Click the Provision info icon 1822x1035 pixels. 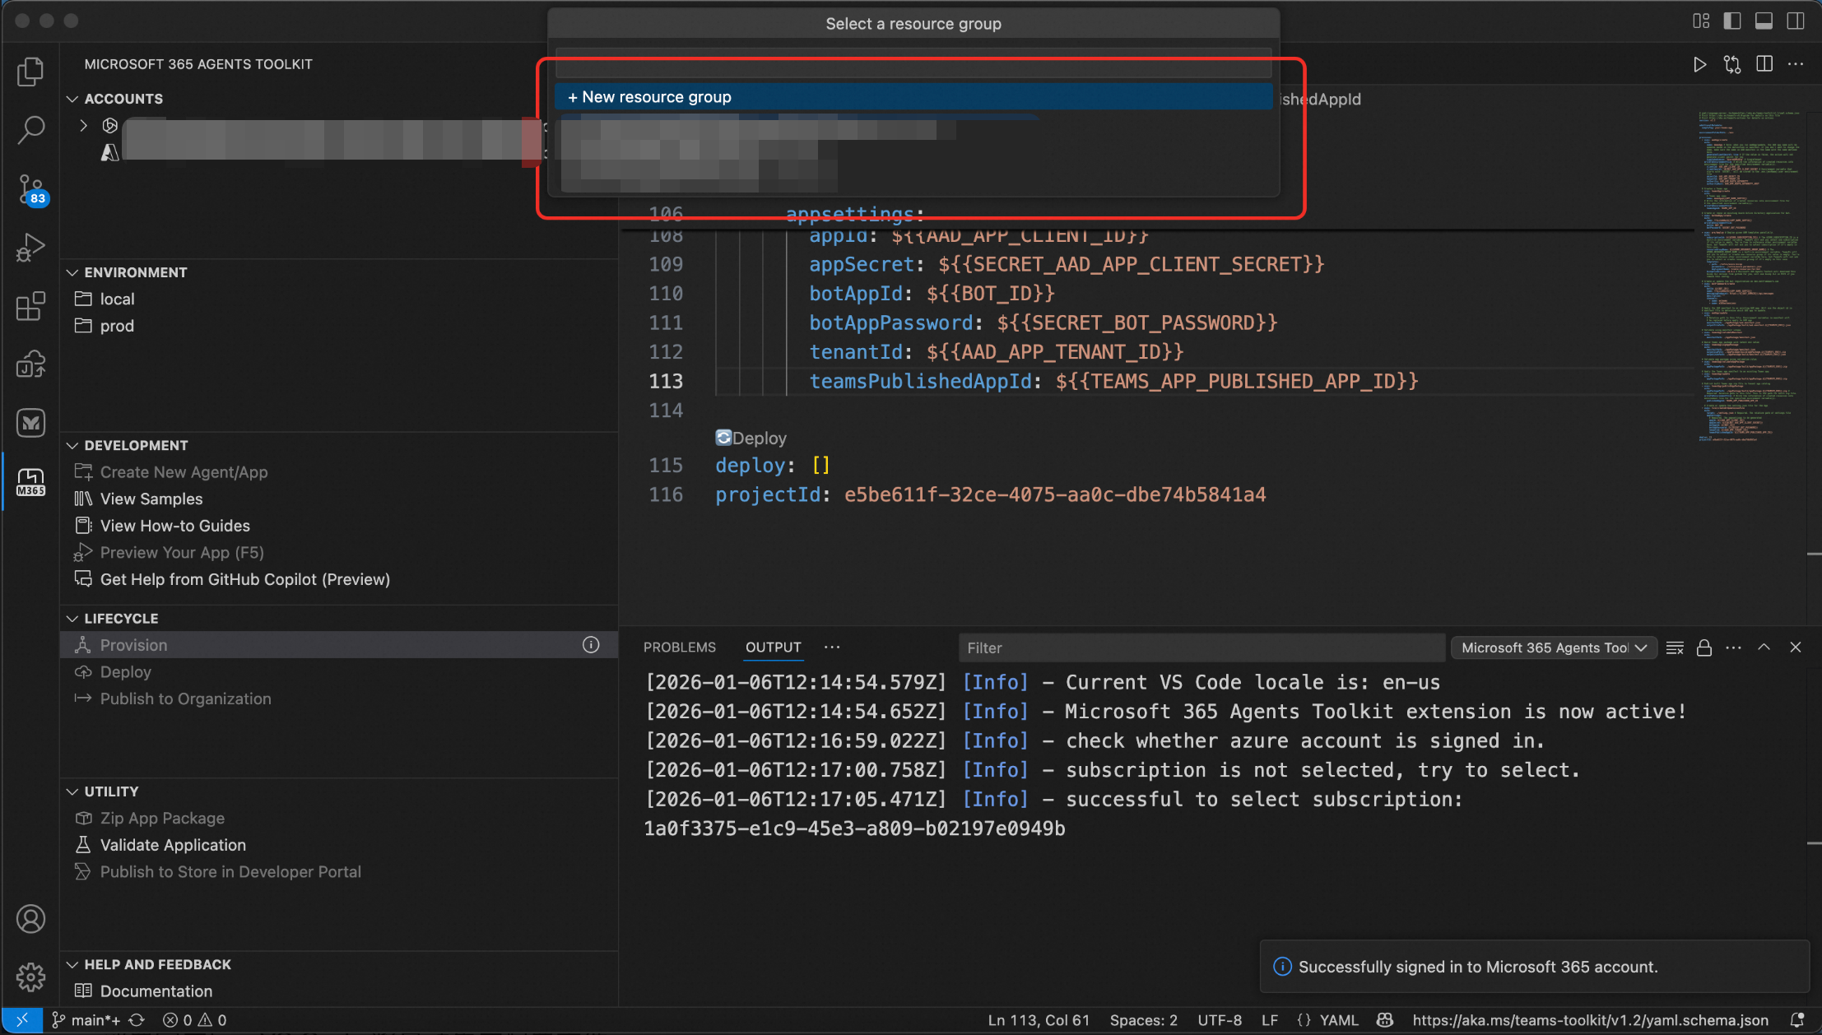pyautogui.click(x=591, y=645)
